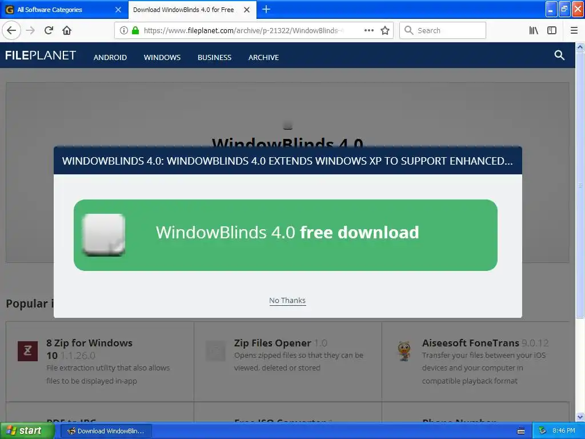This screenshot has width=585, height=439.
Task: Click the forward navigation arrow
Action: coord(30,30)
